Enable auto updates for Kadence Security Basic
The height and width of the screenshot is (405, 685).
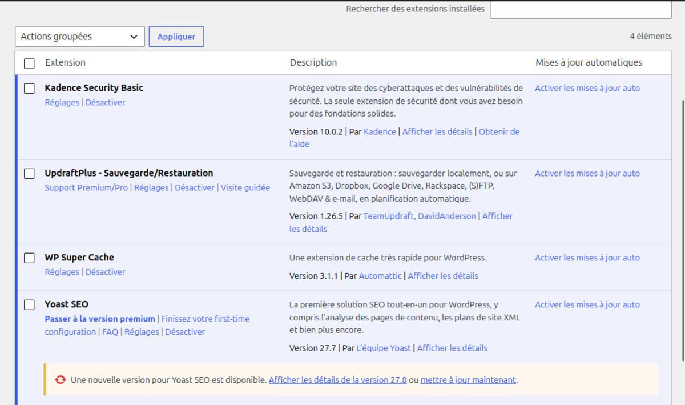[587, 89]
